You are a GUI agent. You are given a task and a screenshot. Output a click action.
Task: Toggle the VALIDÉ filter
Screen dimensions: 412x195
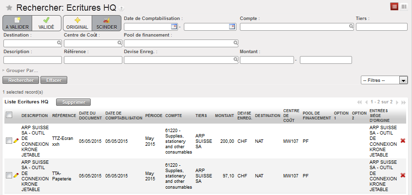46,23
